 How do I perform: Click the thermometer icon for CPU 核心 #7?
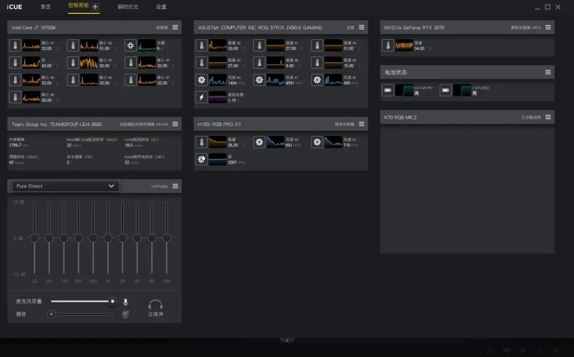(131, 80)
